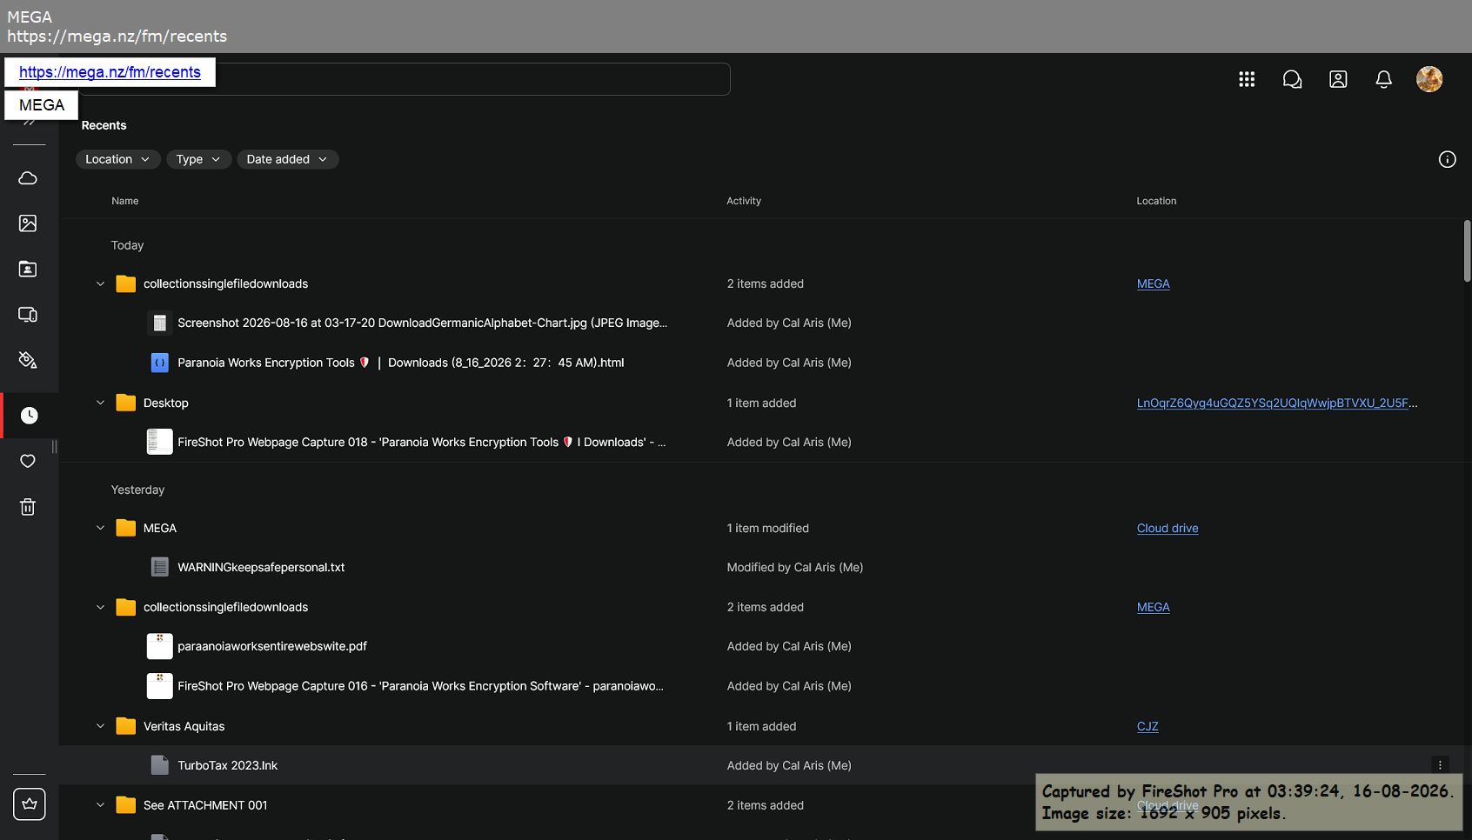Click the '1 item modified' activity text
This screenshot has height=840, width=1472.
pos(767,528)
